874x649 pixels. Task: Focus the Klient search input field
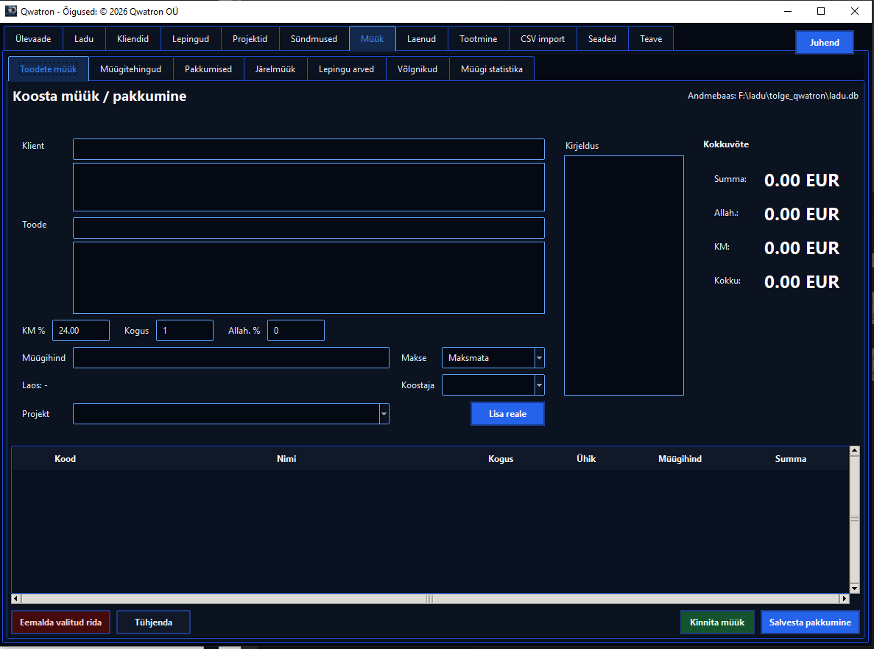coord(309,150)
